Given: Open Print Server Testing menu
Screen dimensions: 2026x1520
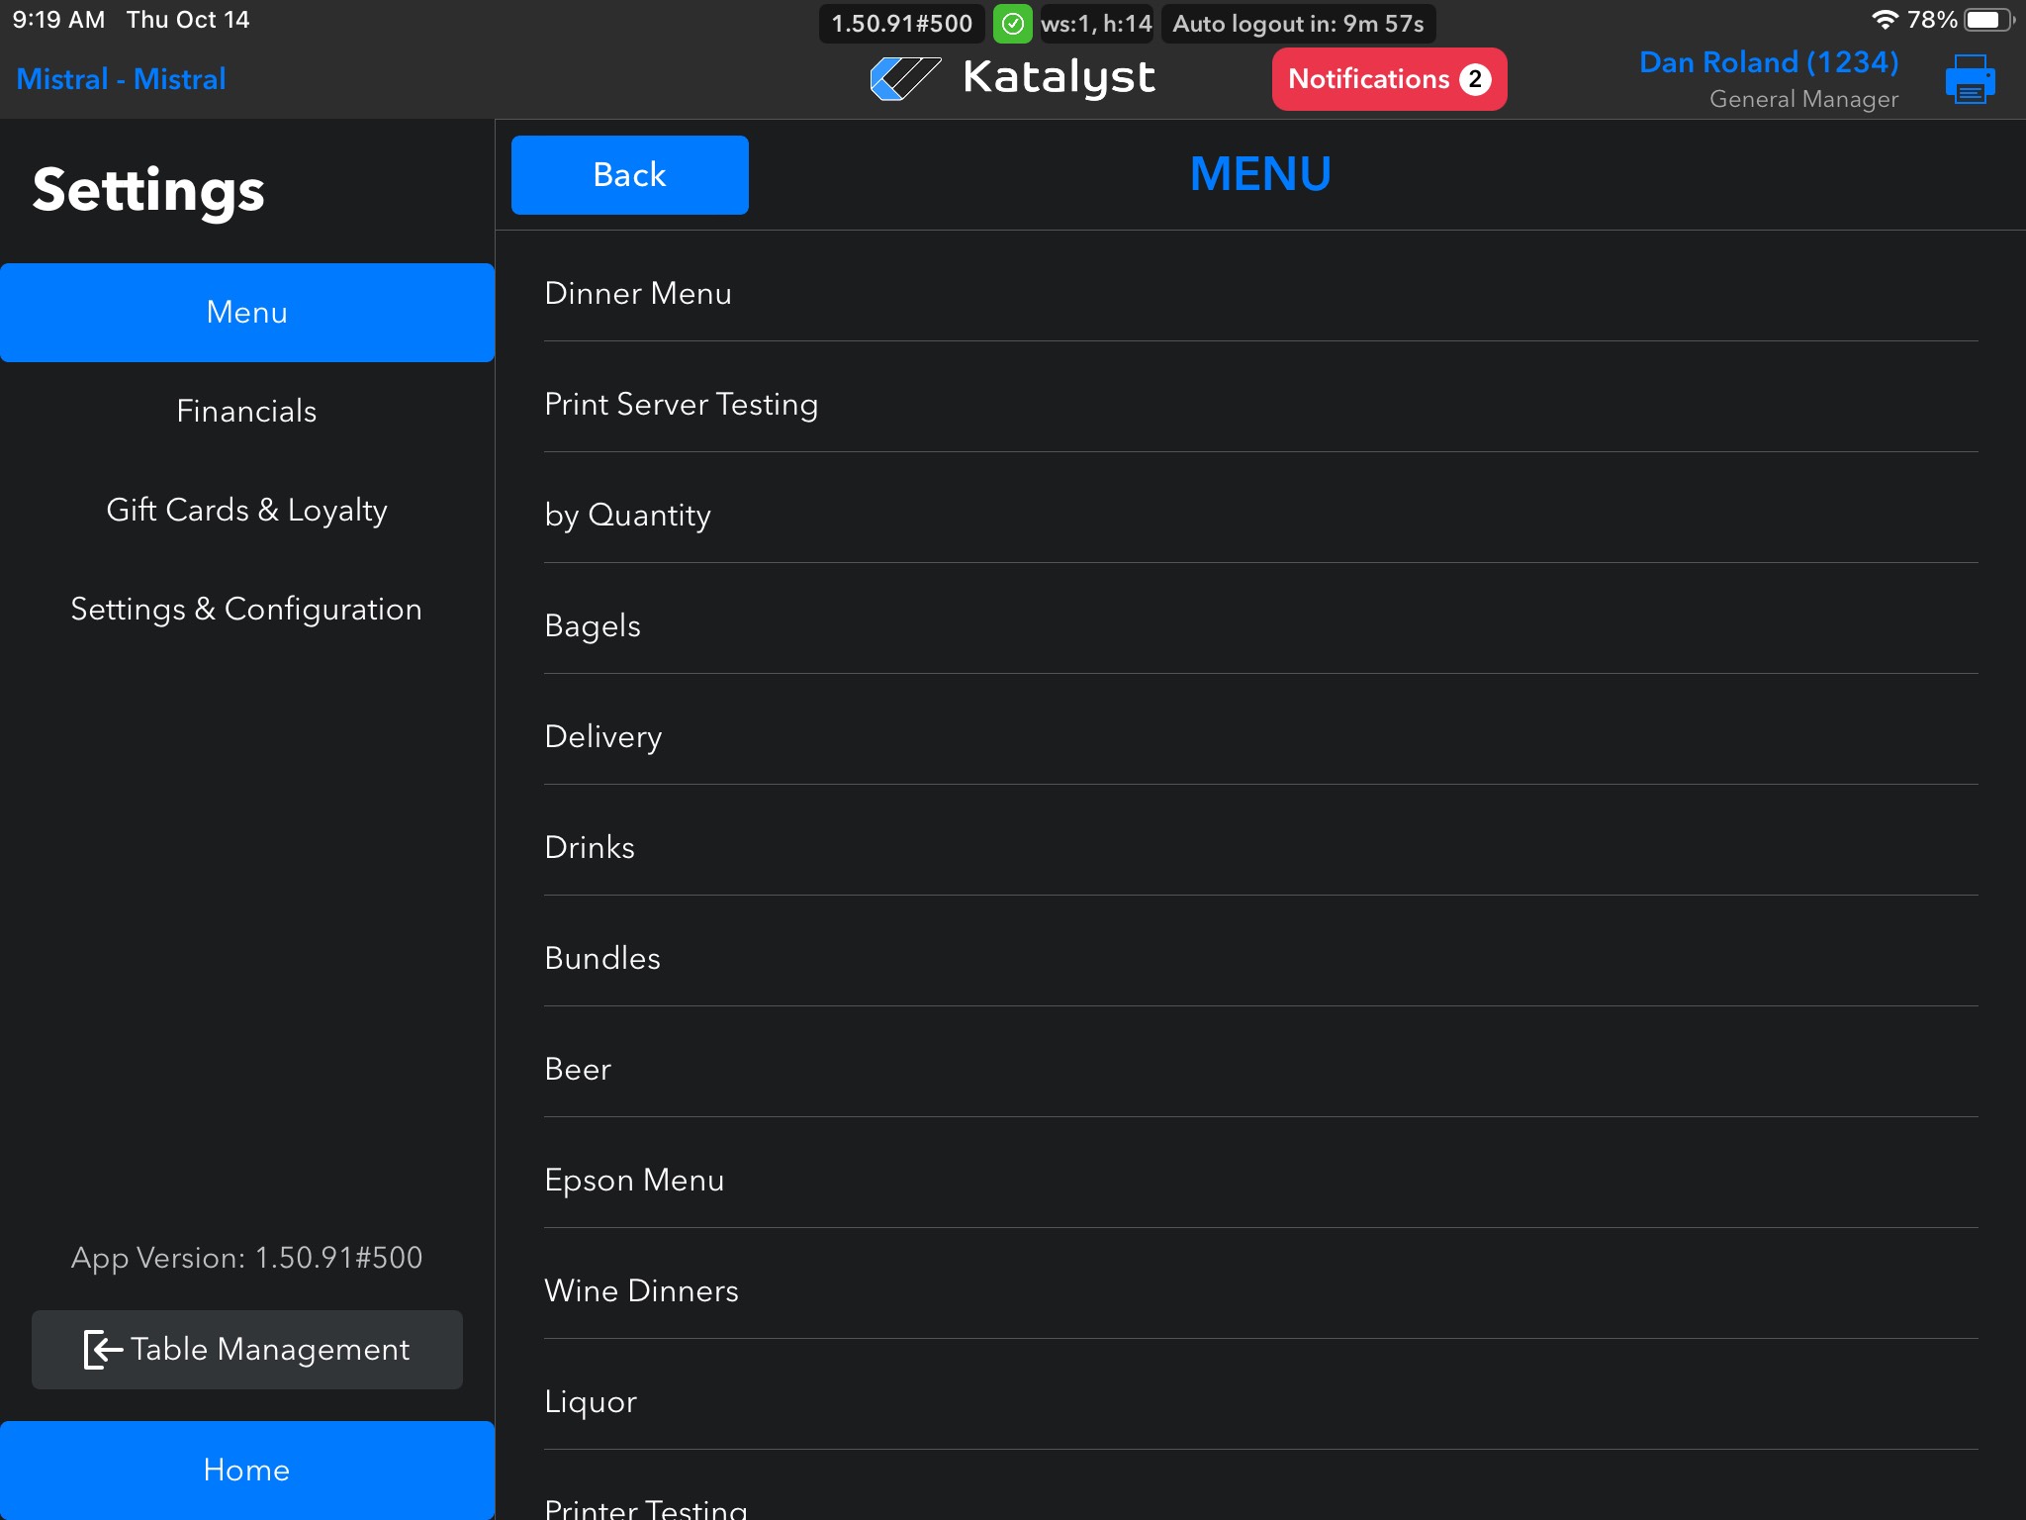Looking at the screenshot, I should (681, 404).
